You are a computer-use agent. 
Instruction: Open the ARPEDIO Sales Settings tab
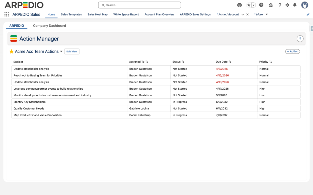pyautogui.click(x=195, y=15)
